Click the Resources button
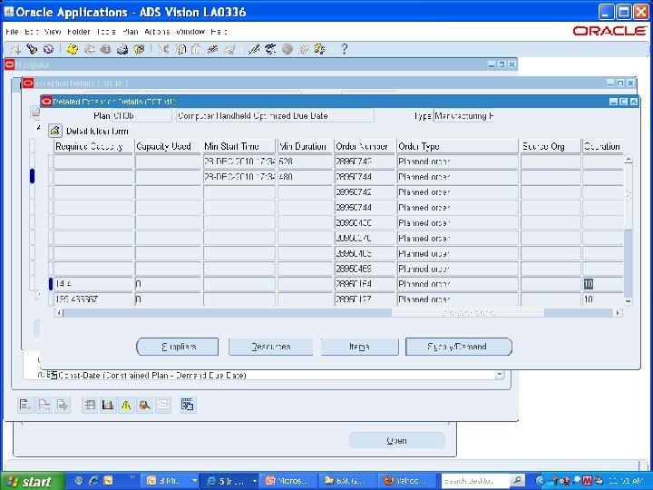Screen dimensions: 653x490 point(270,347)
